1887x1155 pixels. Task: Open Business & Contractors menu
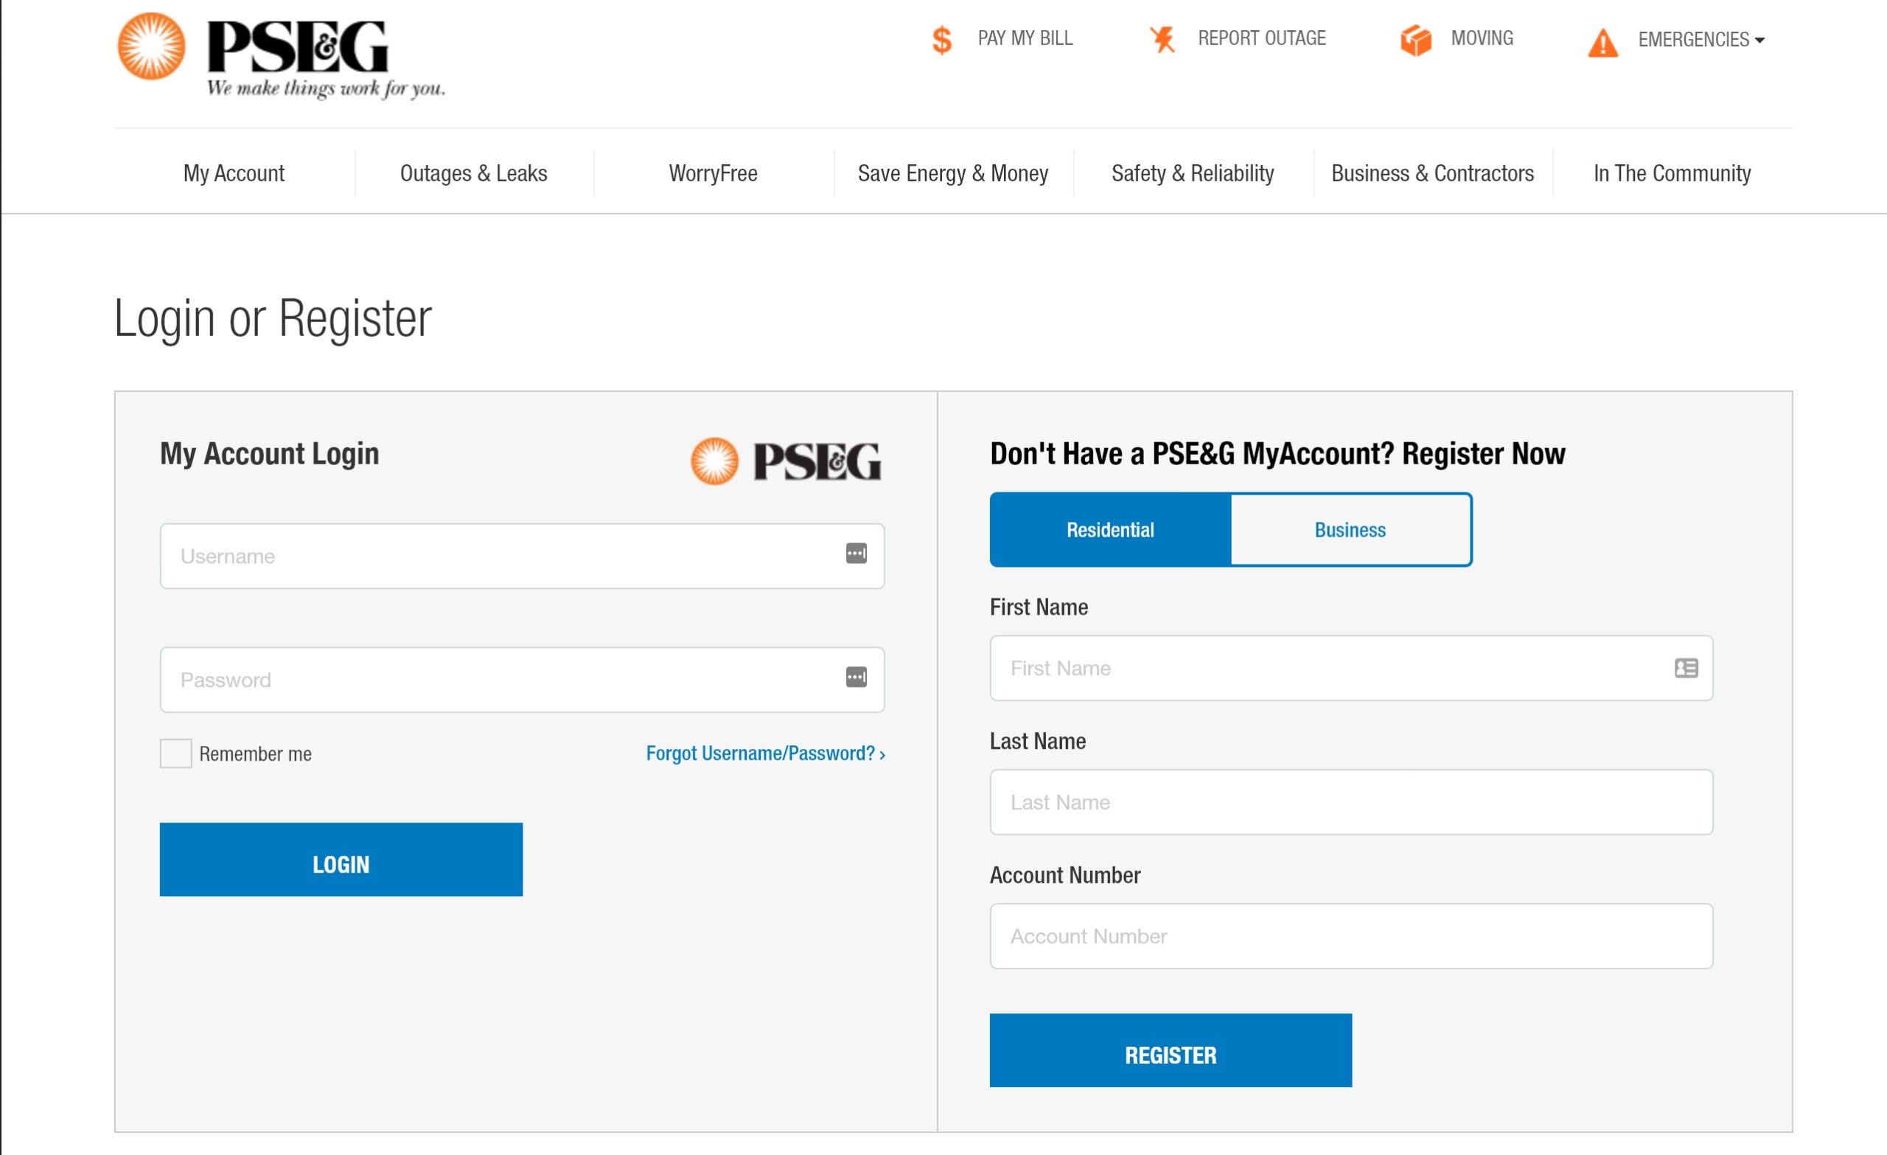click(x=1432, y=173)
